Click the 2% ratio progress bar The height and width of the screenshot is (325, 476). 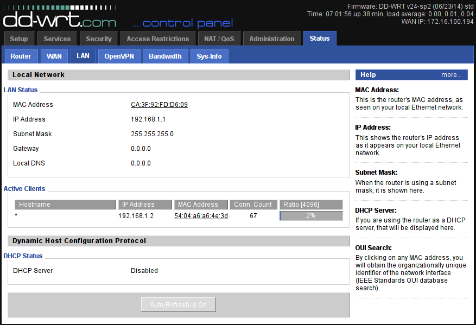[311, 216]
